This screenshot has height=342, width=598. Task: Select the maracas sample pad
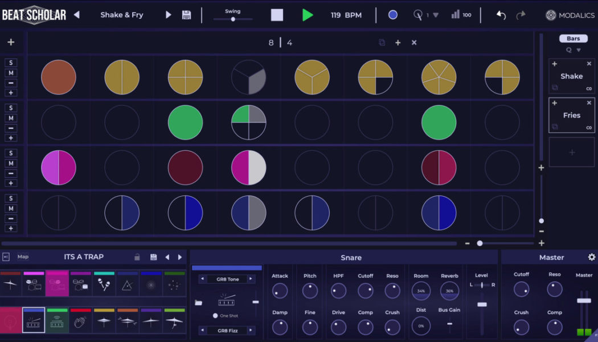[103, 284]
